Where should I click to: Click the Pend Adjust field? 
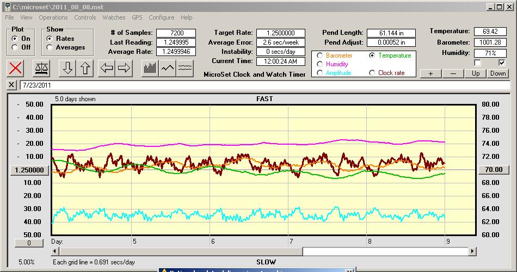tap(391, 42)
